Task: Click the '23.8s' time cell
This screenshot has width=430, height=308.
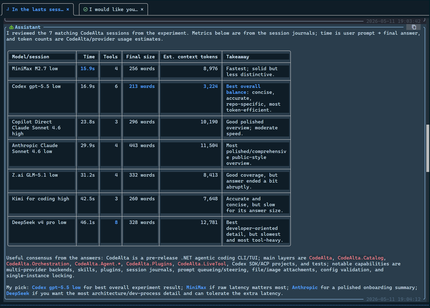Action: (88, 122)
